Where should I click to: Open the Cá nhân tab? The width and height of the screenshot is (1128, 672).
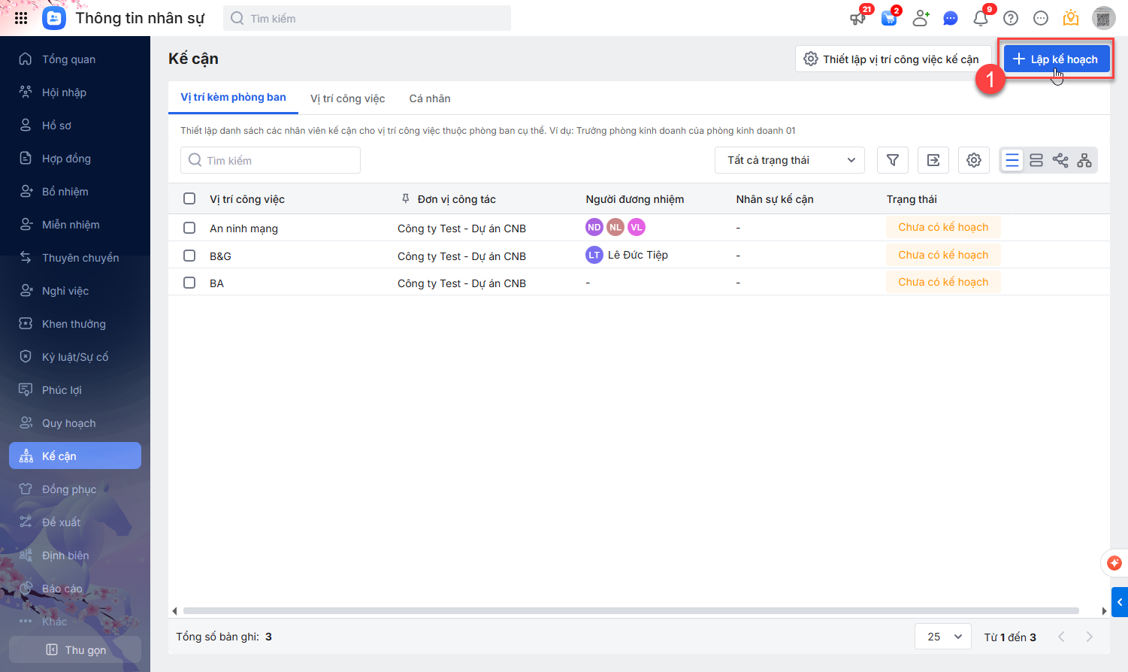(430, 98)
